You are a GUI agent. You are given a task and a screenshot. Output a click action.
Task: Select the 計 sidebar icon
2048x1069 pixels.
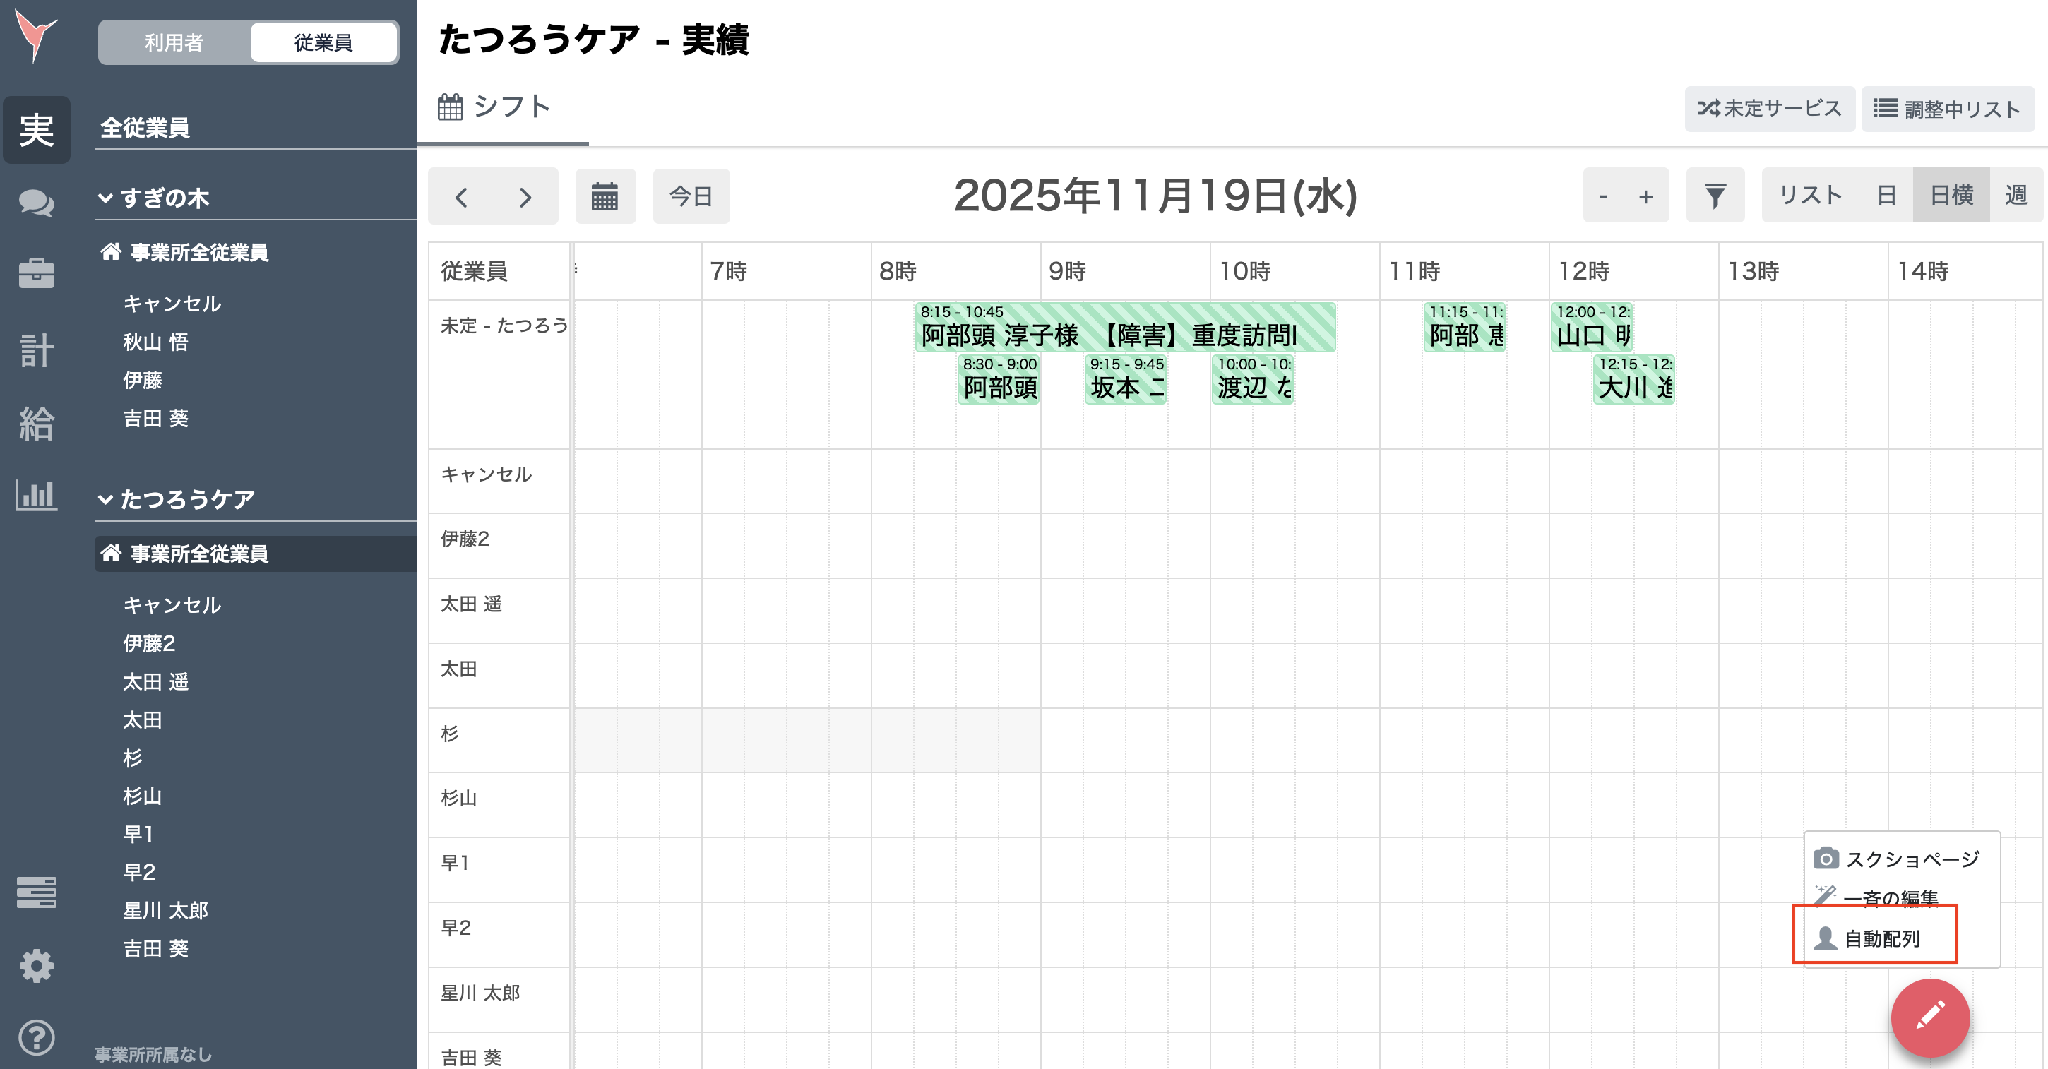tap(37, 348)
